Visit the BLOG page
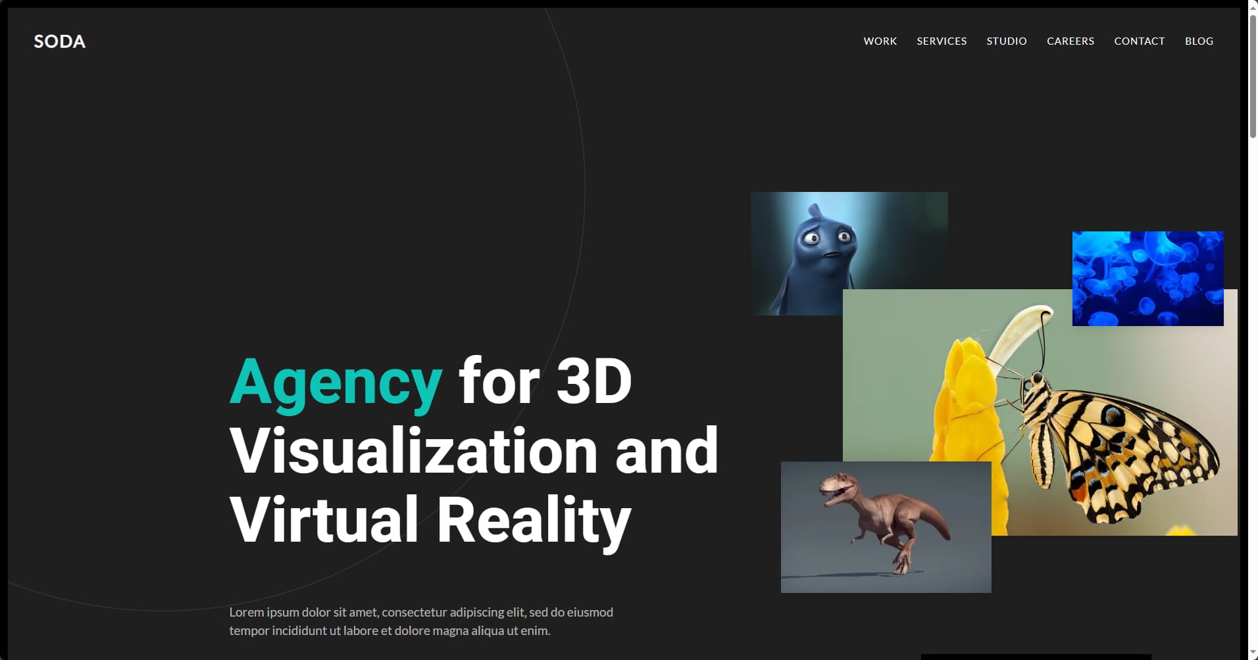1258x660 pixels. 1199,41
